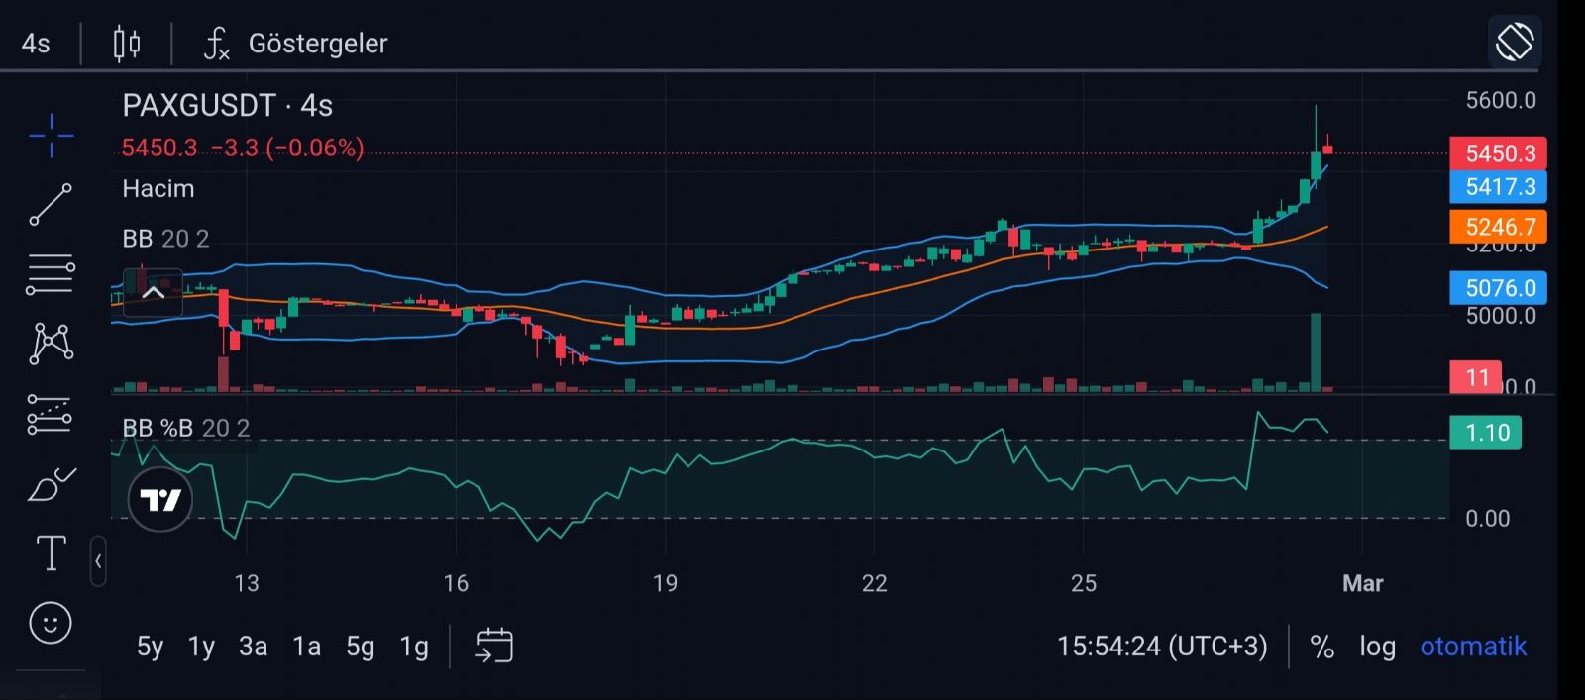Viewport: 1585px width, 700px height.
Task: Select the XABCD pattern tool
Action: pos(51,344)
